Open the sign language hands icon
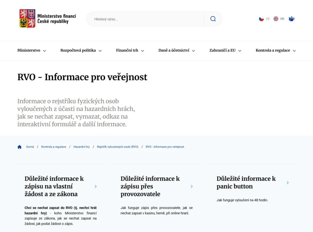Image resolution: width=313 pixels, height=232 pixels. coord(292,19)
